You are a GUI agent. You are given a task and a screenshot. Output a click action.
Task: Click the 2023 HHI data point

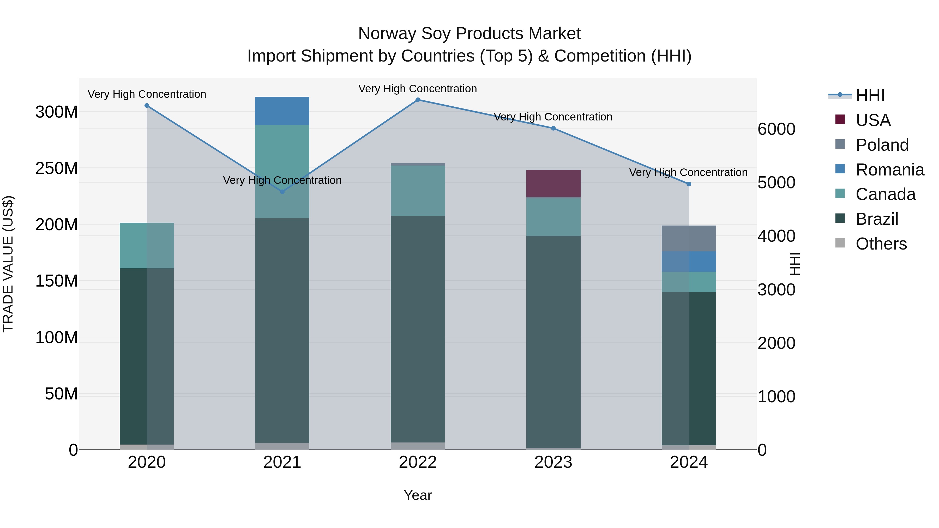[x=553, y=128]
